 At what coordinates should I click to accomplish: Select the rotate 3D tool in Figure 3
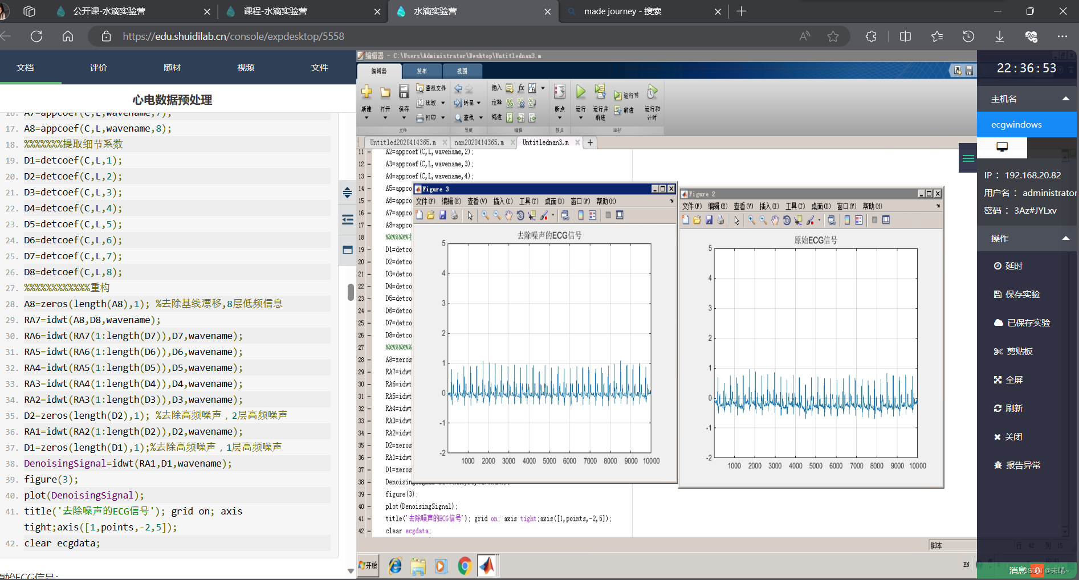[520, 215]
